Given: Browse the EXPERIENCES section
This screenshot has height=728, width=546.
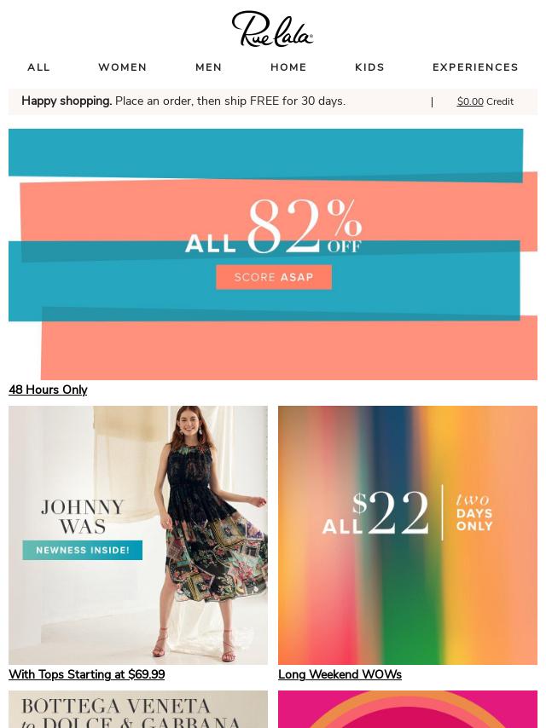Looking at the screenshot, I should [x=475, y=67].
